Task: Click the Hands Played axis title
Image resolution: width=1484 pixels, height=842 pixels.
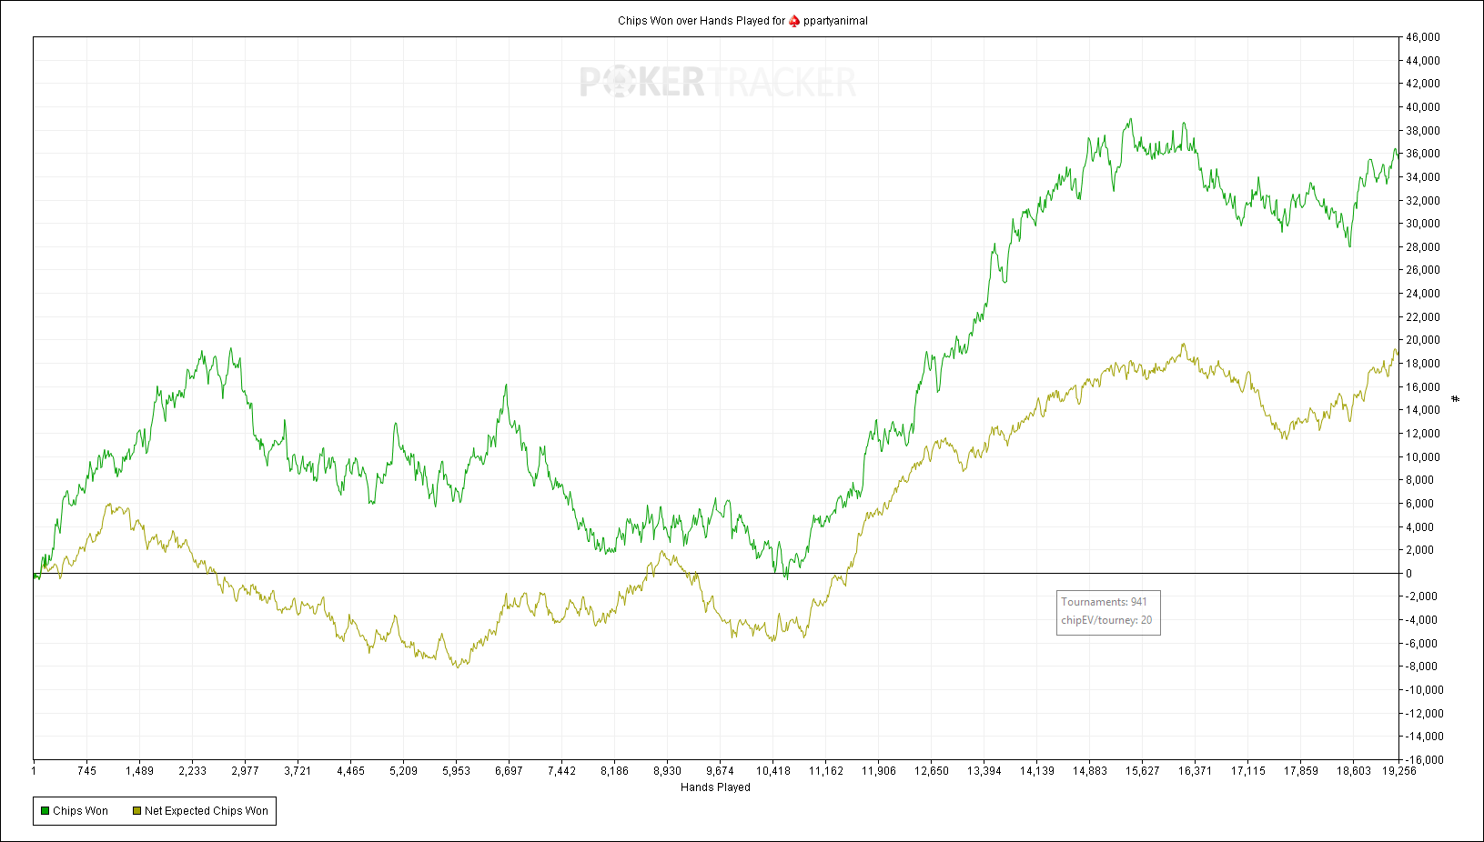Action: tap(715, 787)
